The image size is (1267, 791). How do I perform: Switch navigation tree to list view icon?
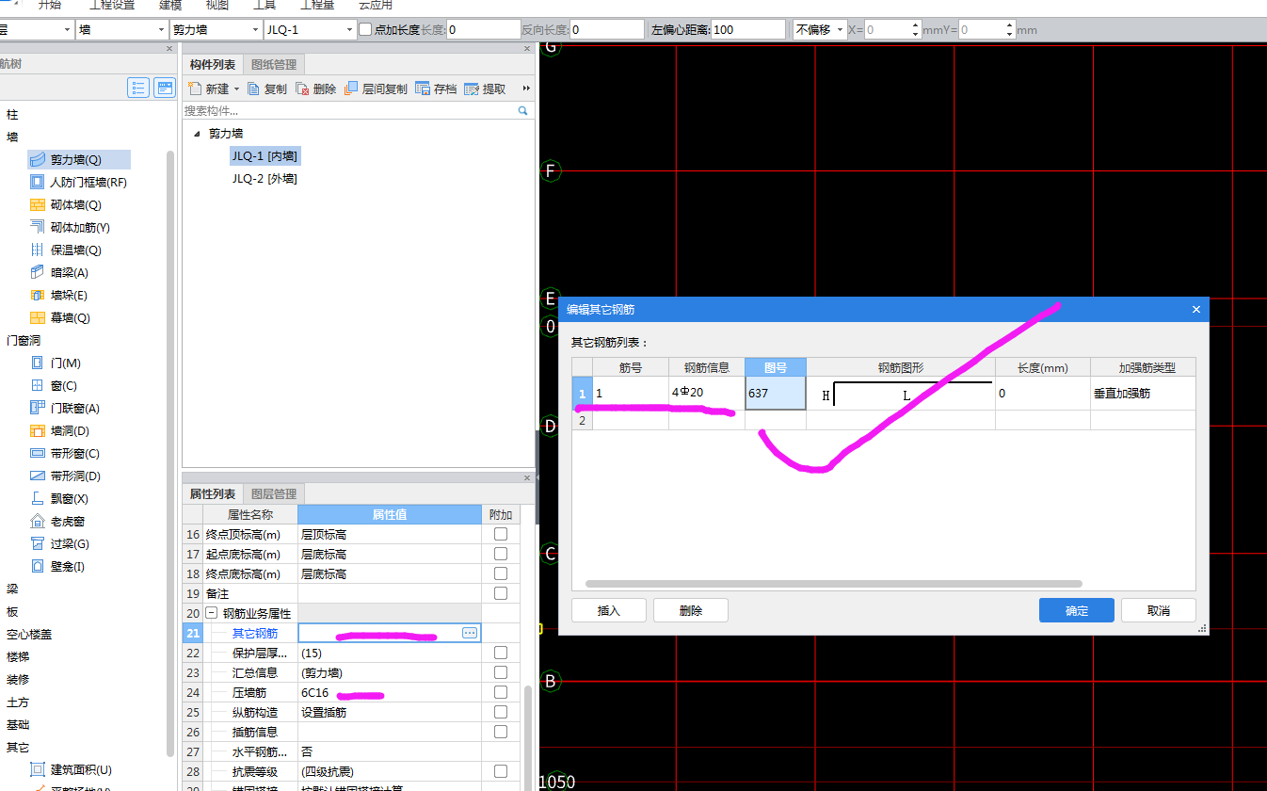coord(139,89)
